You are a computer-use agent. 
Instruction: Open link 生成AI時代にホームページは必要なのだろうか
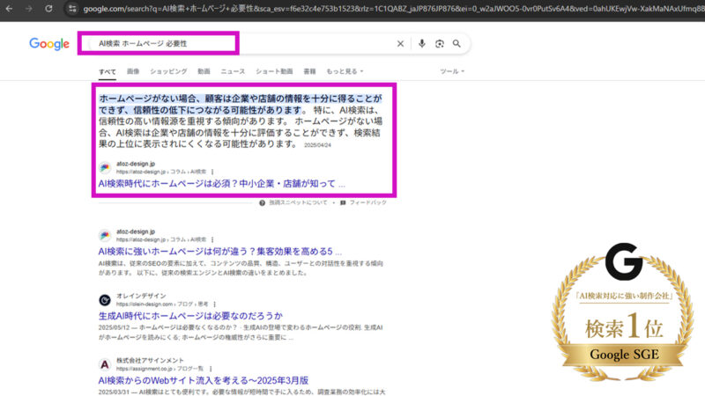point(190,316)
